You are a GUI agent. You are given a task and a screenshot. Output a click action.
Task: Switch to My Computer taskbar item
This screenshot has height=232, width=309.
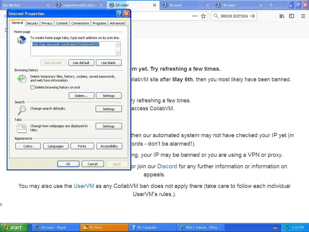[x=152, y=227]
